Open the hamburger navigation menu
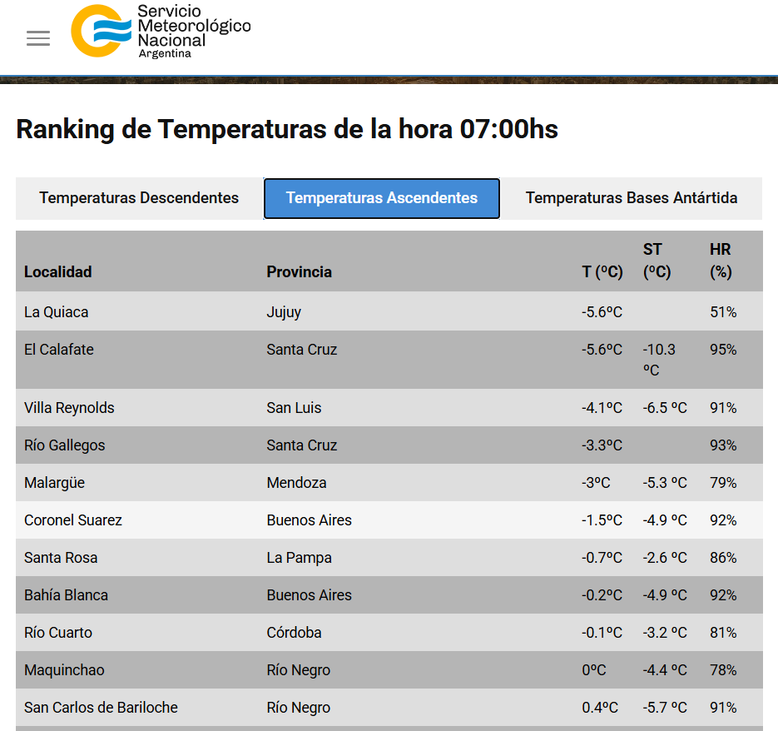This screenshot has width=778, height=731. [x=38, y=38]
